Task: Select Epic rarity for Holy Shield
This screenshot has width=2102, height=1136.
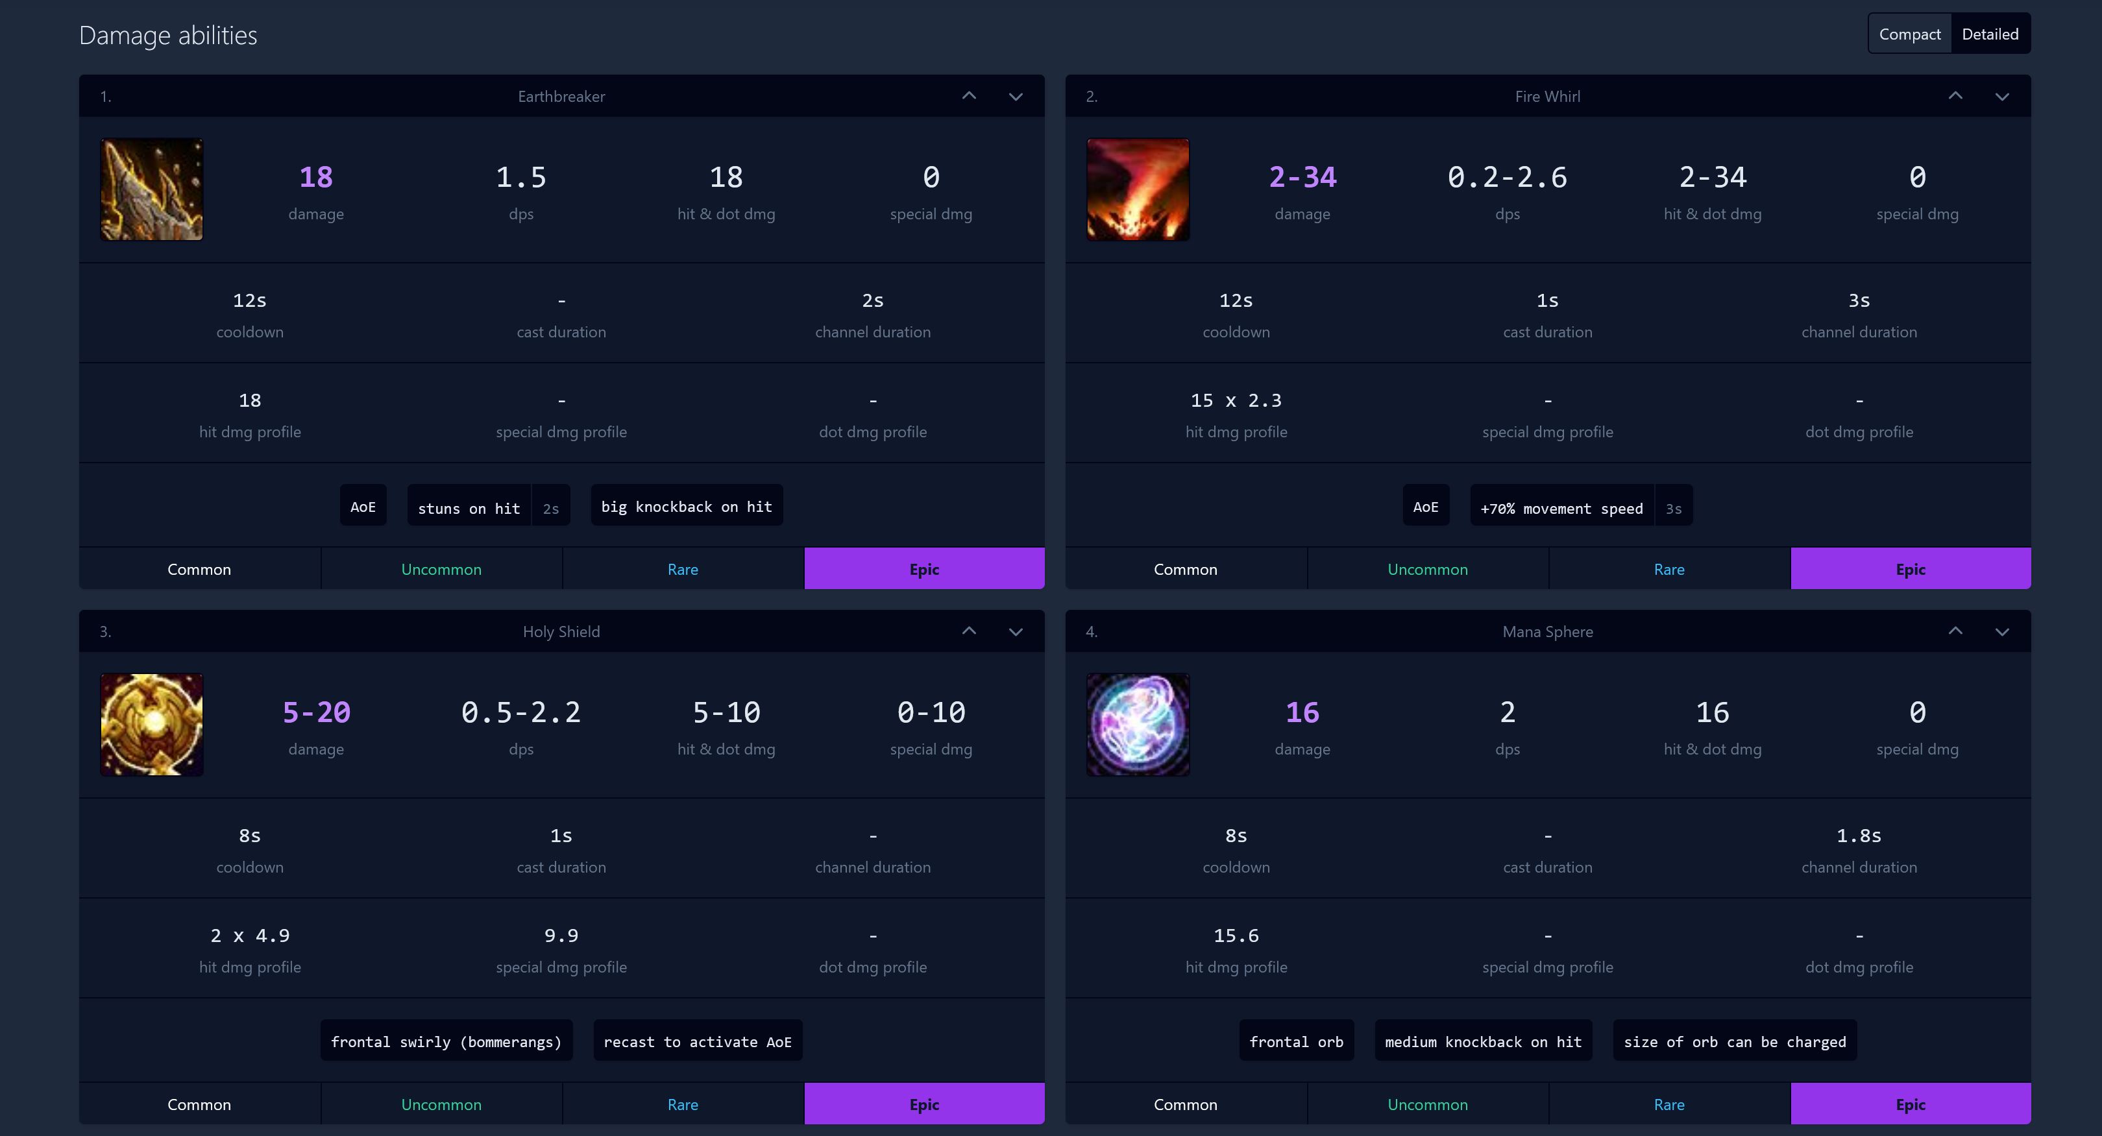Action: [925, 1104]
